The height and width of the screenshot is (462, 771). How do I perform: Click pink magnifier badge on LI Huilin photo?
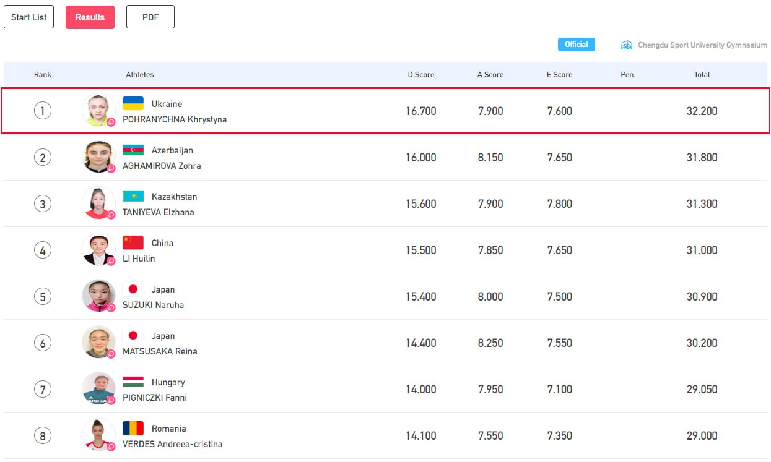(x=111, y=261)
